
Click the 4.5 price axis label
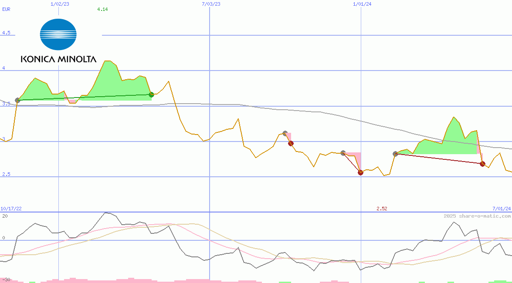click(x=6, y=33)
